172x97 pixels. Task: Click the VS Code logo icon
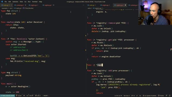2,2
